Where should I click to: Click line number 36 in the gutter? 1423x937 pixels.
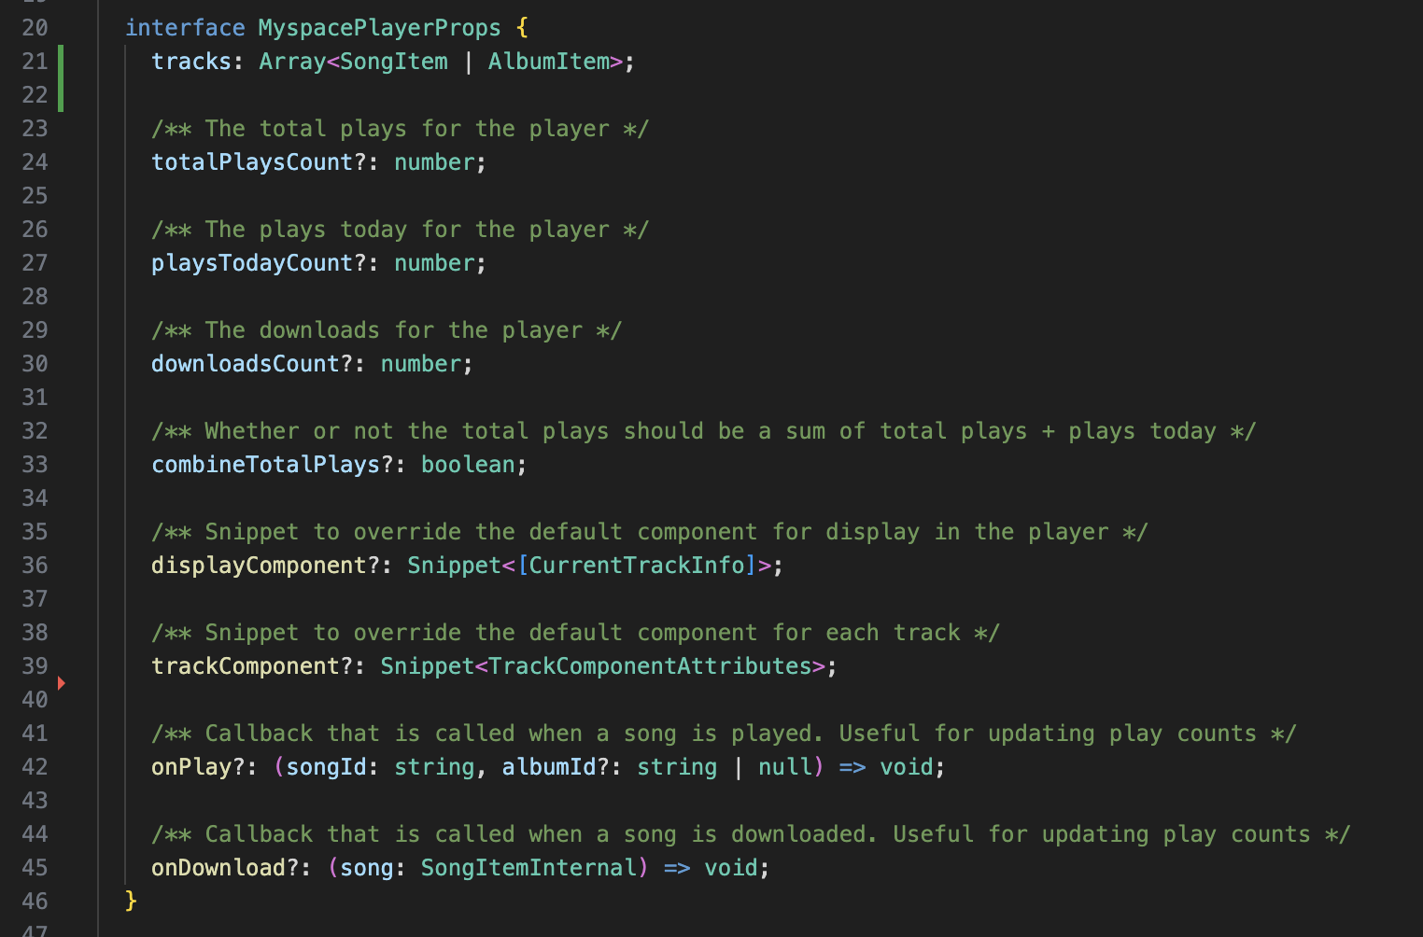[35, 566]
